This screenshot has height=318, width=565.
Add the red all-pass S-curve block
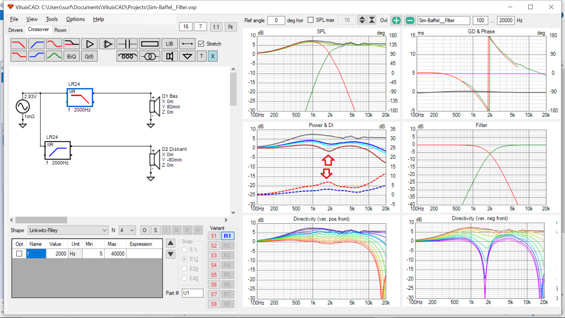tap(54, 44)
